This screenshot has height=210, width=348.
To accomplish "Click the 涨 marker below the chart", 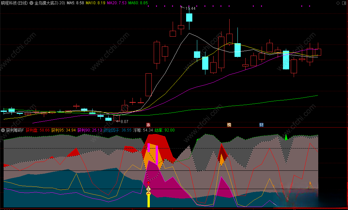I will pos(148,125).
